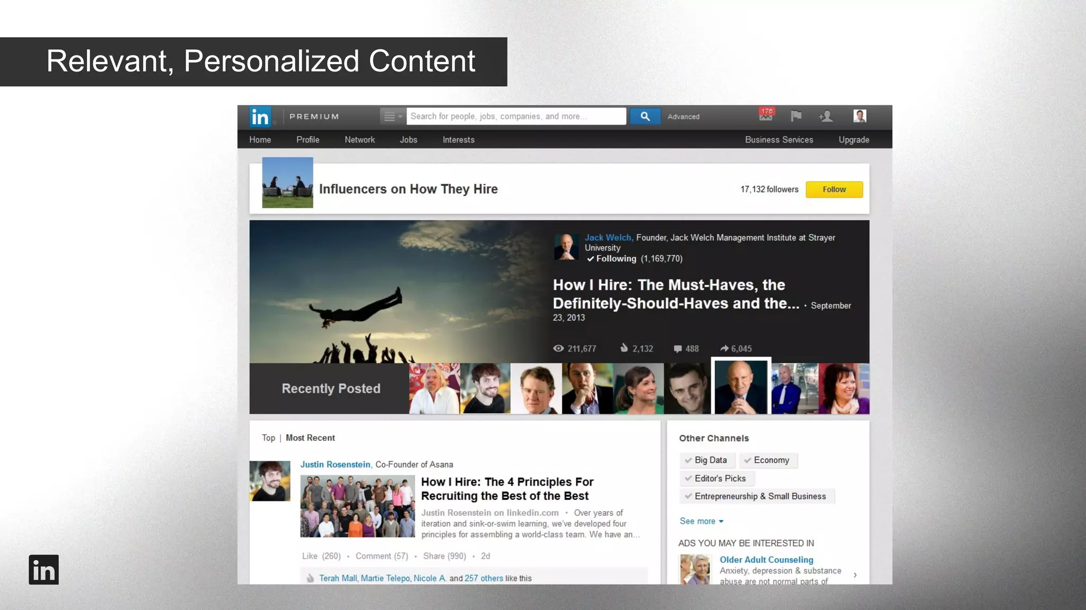Open the Network menu
Image resolution: width=1086 pixels, height=610 pixels.
(x=360, y=140)
